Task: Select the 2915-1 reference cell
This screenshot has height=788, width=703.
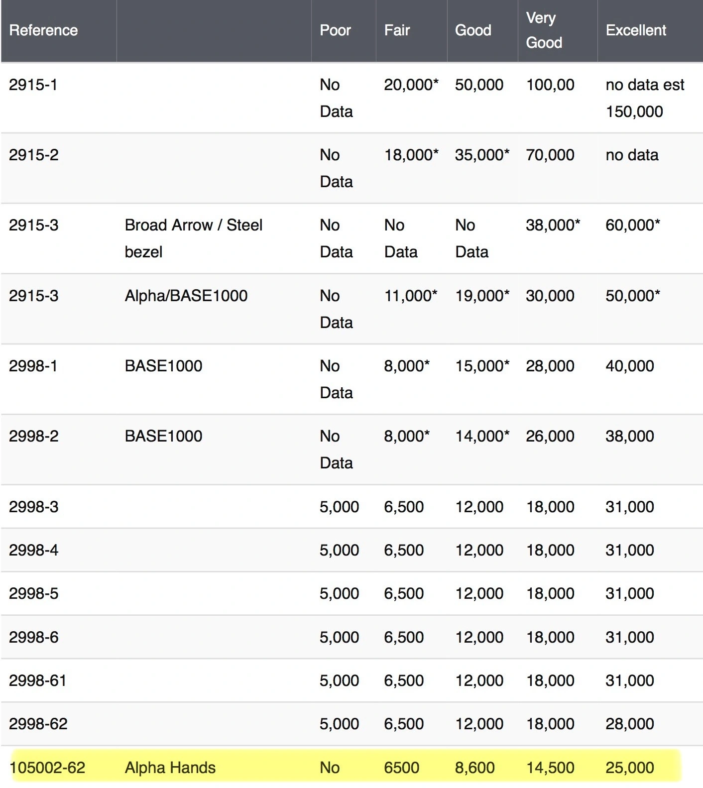Action: point(33,85)
